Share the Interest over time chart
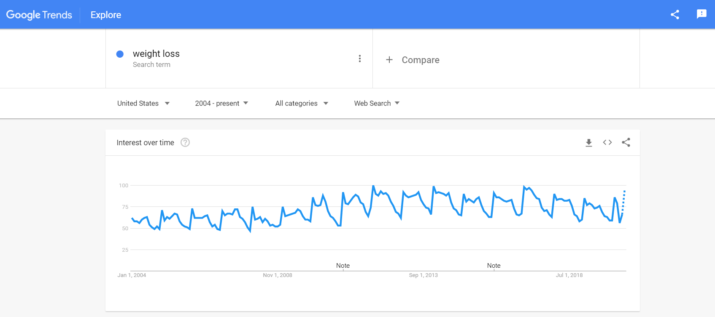This screenshot has height=317, width=715. (x=626, y=142)
